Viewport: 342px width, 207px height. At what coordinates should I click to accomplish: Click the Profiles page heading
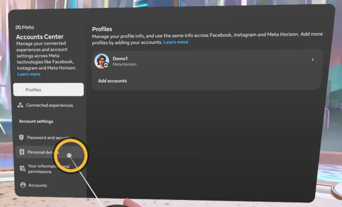[102, 29]
